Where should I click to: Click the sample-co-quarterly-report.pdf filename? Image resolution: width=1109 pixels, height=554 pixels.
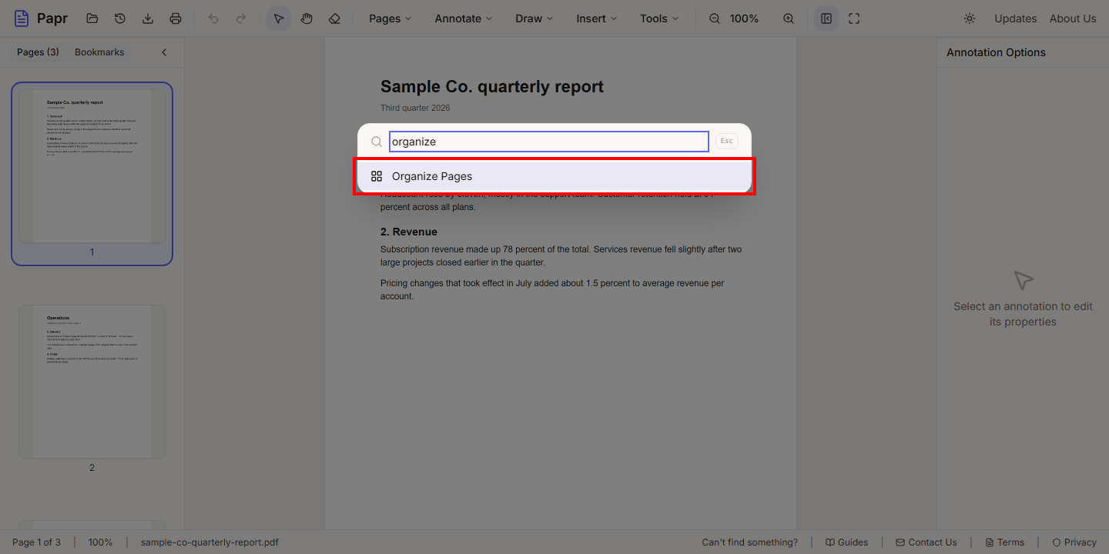[x=209, y=542]
